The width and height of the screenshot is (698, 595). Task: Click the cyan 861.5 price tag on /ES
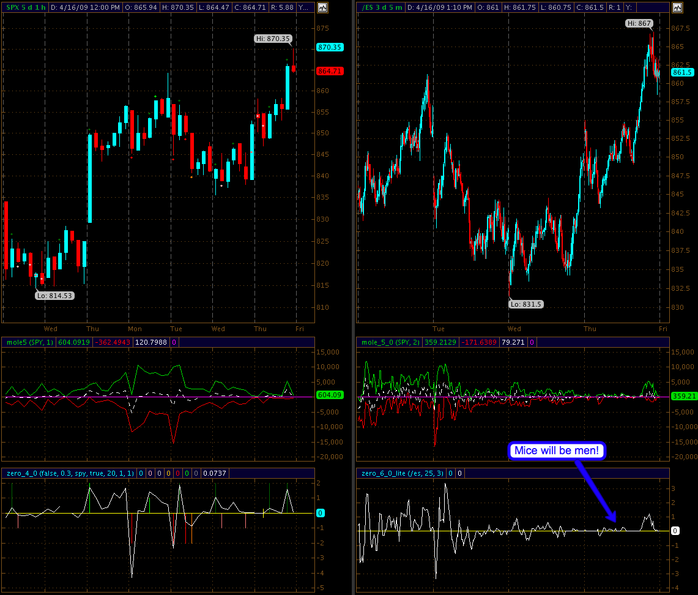(682, 72)
